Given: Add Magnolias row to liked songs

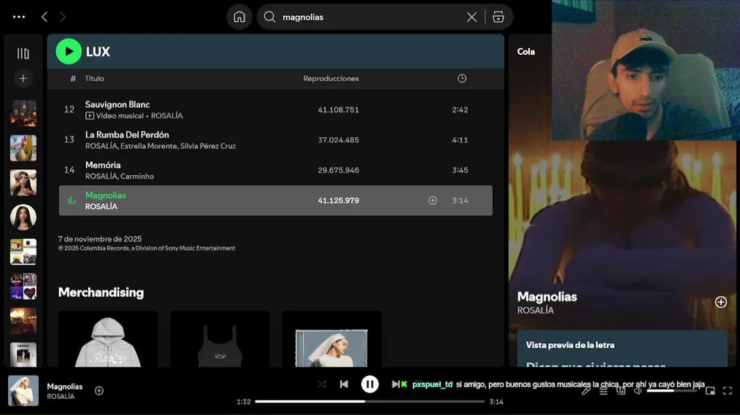Looking at the screenshot, I should pyautogui.click(x=433, y=201).
